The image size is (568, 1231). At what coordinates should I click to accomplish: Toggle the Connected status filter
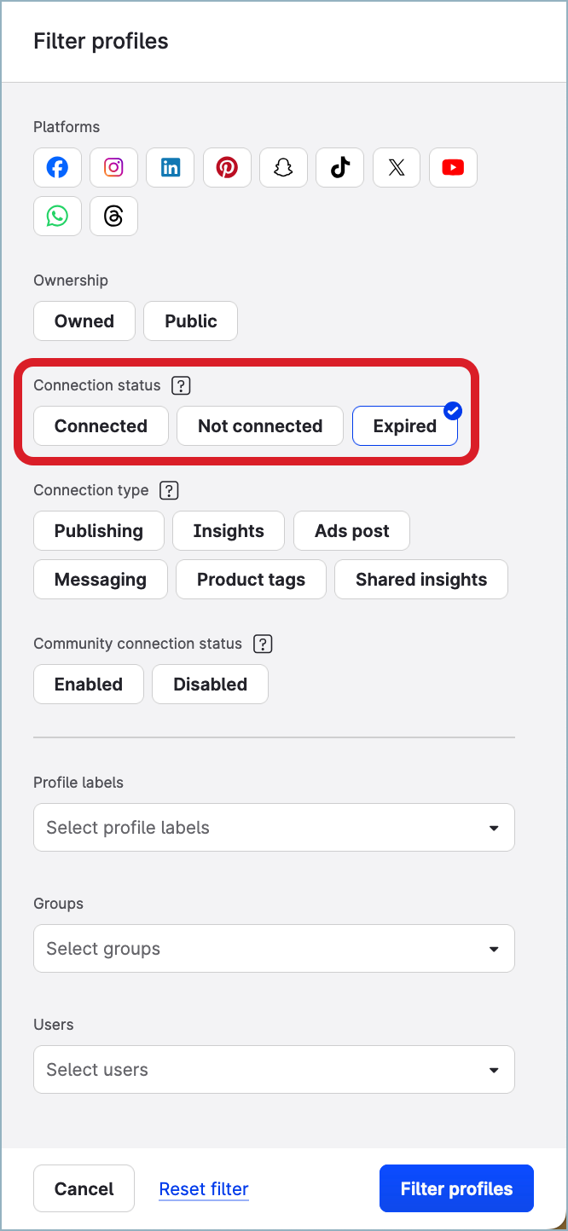[101, 426]
